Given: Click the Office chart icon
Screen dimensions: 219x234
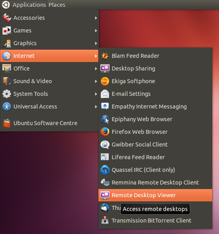Looking at the screenshot, I should coord(7,68).
